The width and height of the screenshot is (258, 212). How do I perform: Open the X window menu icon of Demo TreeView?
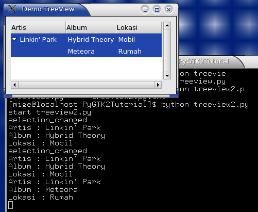coord(12,9)
